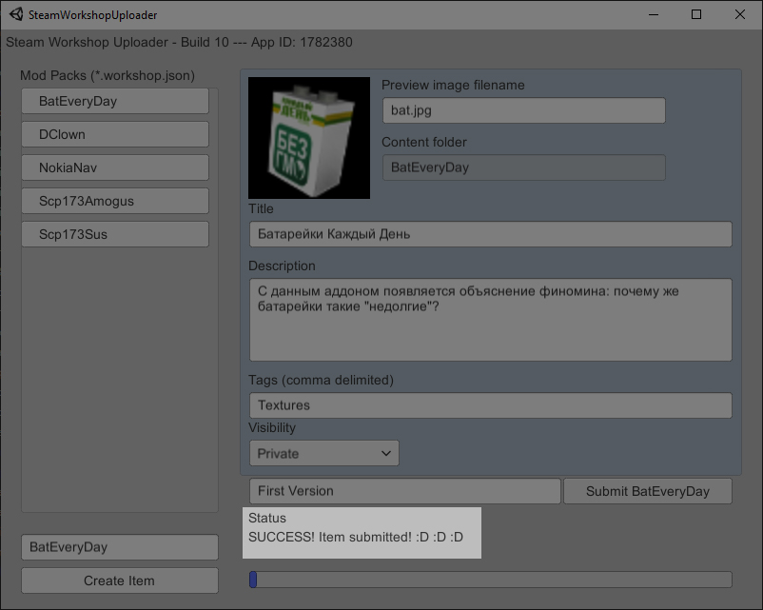Pick the Scp173Sus mod pack
Screen dimensions: 763x610
(x=115, y=234)
